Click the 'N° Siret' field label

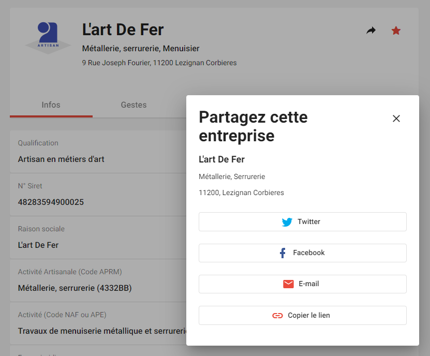pos(30,186)
